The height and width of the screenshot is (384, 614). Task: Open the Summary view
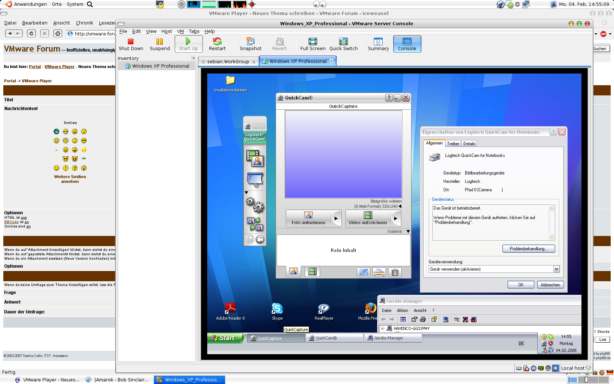coord(378,44)
